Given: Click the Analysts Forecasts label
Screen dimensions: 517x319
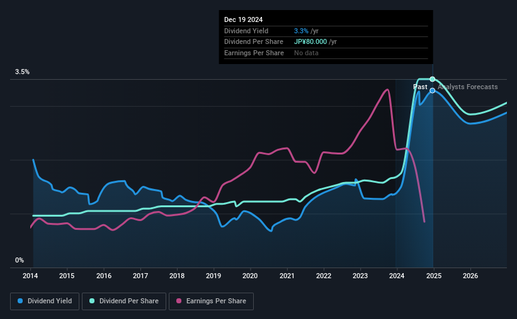Looking at the screenshot, I should tap(468, 87).
